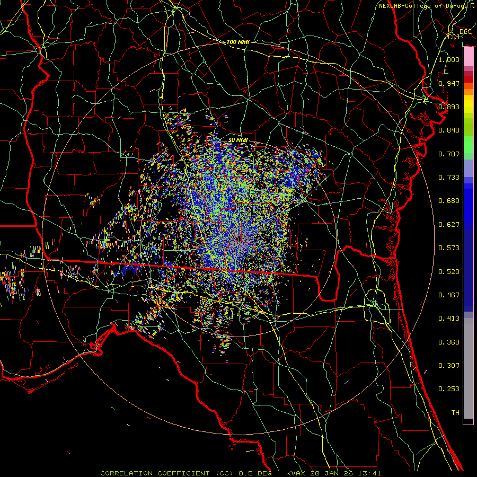Select the "0.627" legend value

pyautogui.click(x=449, y=225)
